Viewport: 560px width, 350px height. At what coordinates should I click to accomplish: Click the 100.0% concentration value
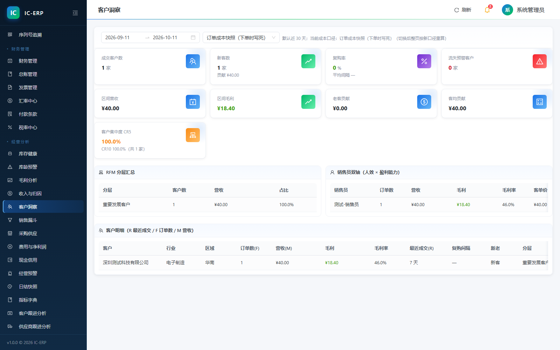point(111,142)
